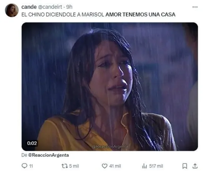Click the 41 mil likes count
Image resolution: width=204 pixels, height=173 pixels.
click(x=115, y=166)
